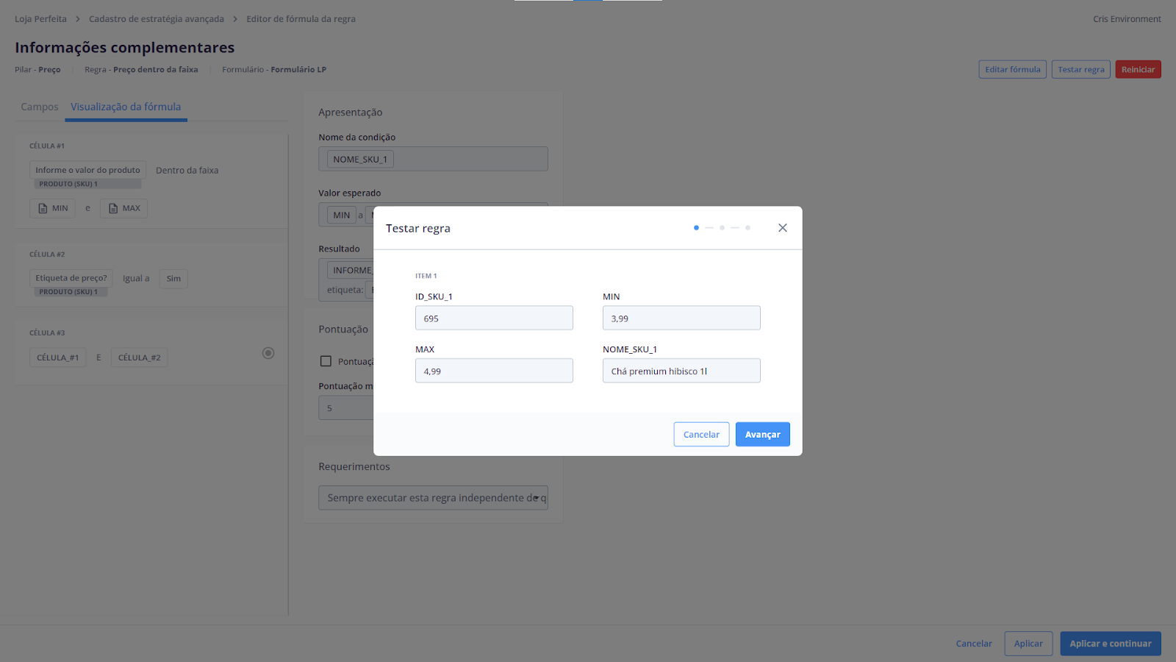Click the red Reiniciar button

(x=1138, y=70)
